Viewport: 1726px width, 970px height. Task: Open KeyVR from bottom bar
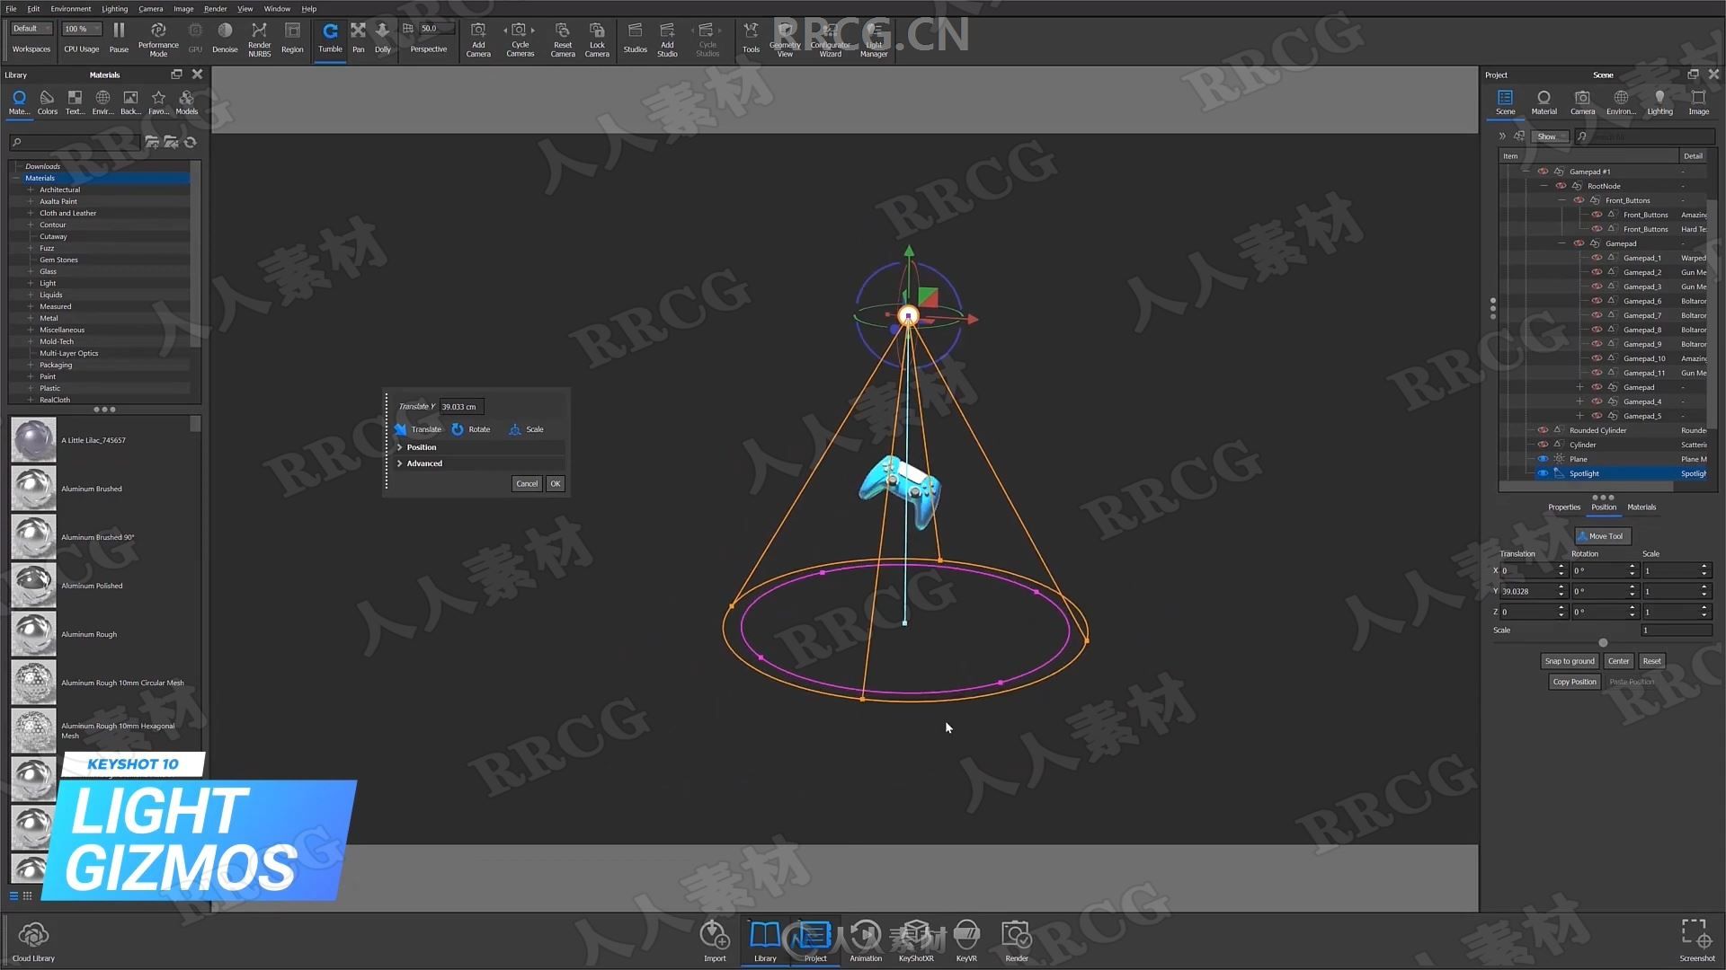click(x=966, y=941)
